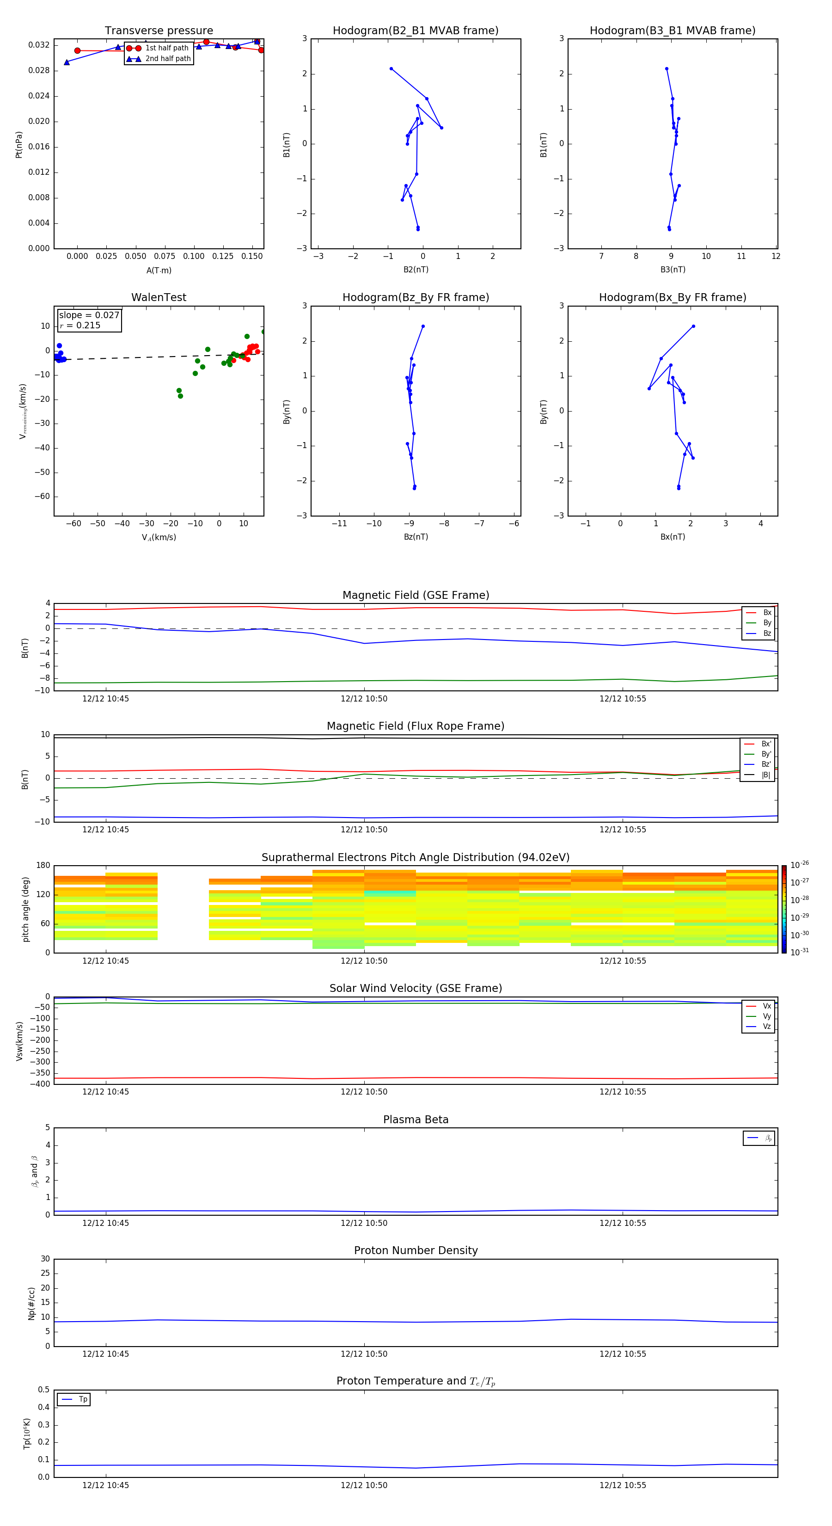Click the suprathermal electron pitch angle spectrogram
The image size is (832, 1526).
click(x=416, y=909)
